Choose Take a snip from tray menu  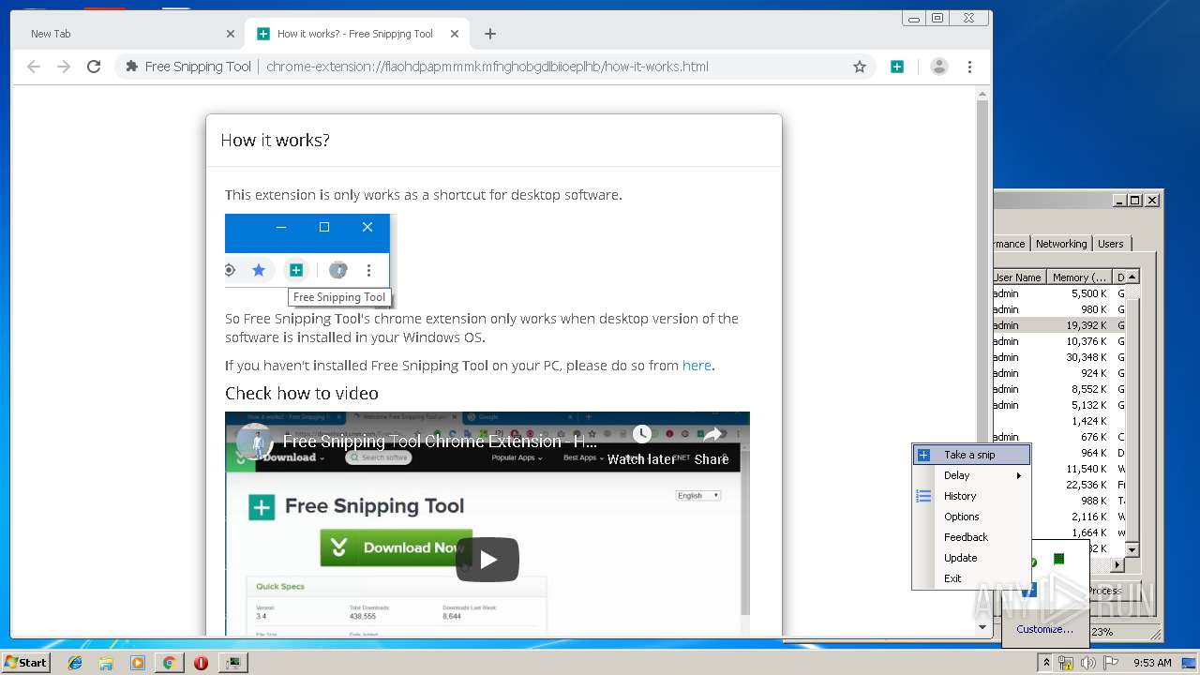coord(972,455)
